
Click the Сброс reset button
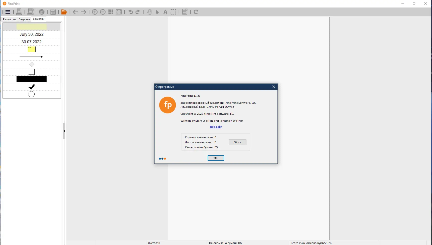[x=237, y=142]
